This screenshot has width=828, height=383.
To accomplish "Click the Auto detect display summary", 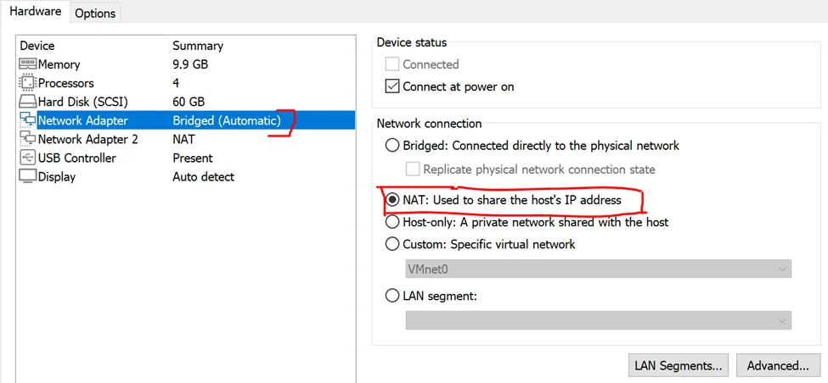I will coord(203,177).
